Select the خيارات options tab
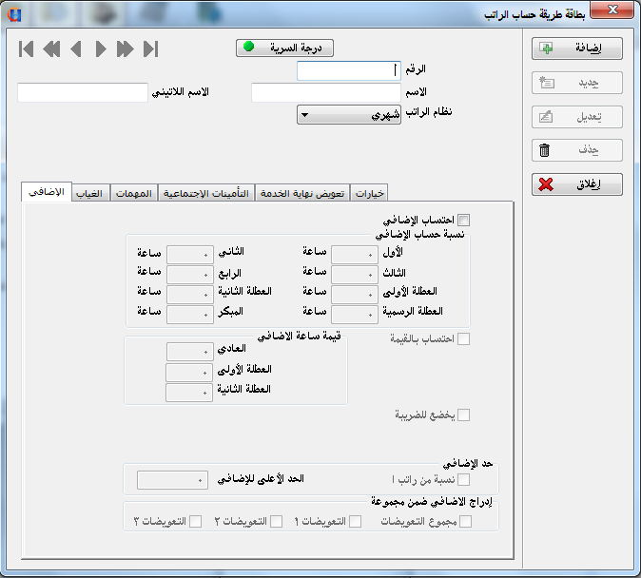Screen dimensions: 641x578 (370, 193)
